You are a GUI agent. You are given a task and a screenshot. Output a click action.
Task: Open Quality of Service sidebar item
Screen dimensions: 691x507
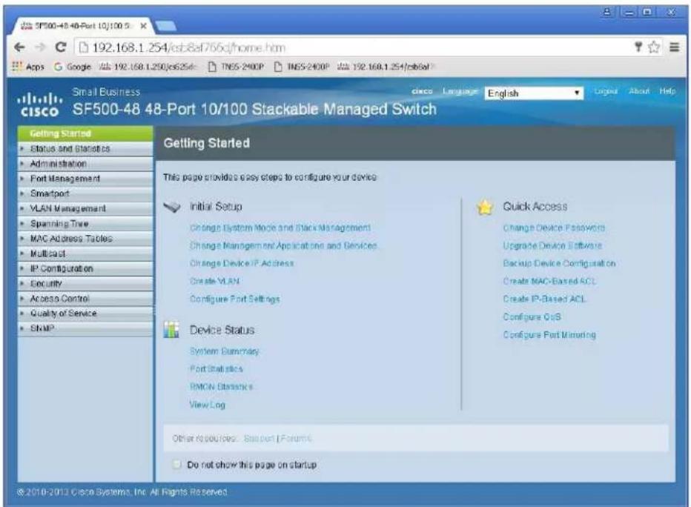85,314
